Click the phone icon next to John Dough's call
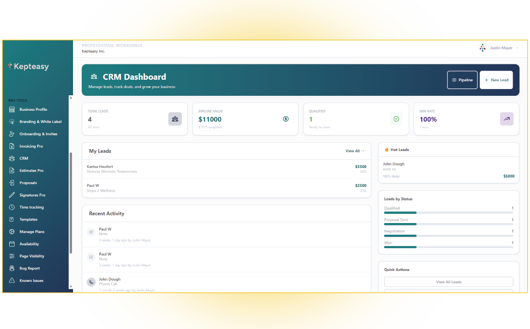Image resolution: width=530 pixels, height=329 pixels. (91, 282)
